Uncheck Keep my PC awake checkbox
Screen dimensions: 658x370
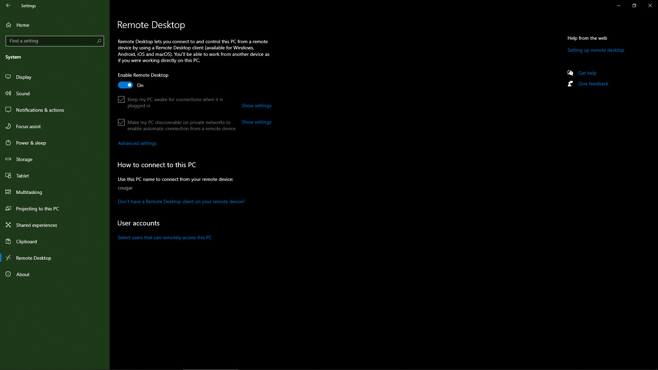click(121, 99)
